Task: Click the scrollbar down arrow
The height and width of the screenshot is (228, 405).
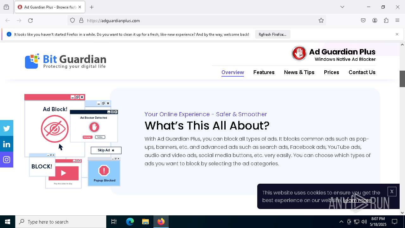Action: (402, 212)
